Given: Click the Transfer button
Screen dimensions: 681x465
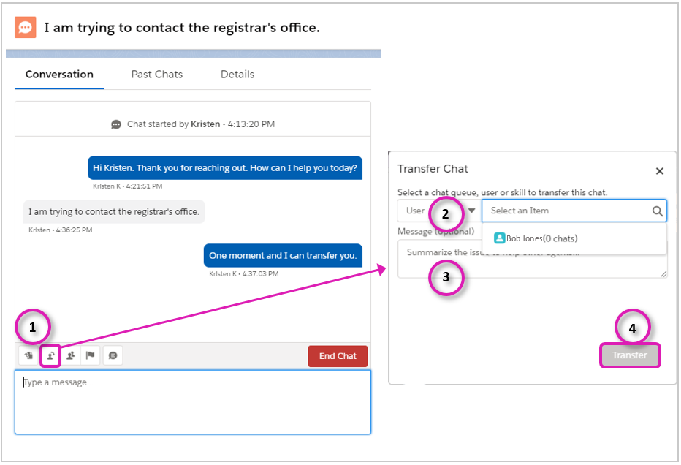Looking at the screenshot, I should pyautogui.click(x=630, y=355).
